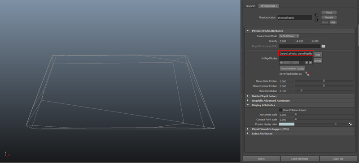Click checker map icon for Physics display color
Image resolution: width=359 pixels, height=163 pixels.
(x=350, y=124)
